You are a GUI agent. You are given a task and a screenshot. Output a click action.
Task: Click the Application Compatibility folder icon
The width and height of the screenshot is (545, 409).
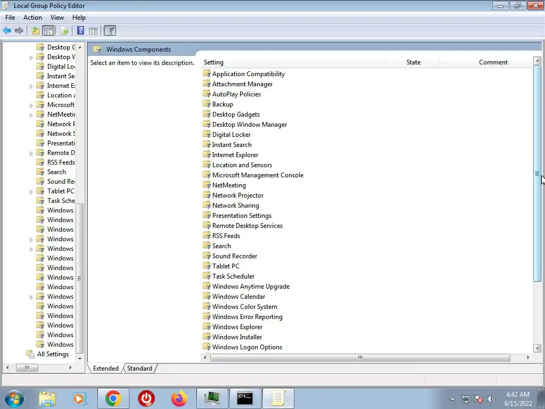[x=207, y=73]
